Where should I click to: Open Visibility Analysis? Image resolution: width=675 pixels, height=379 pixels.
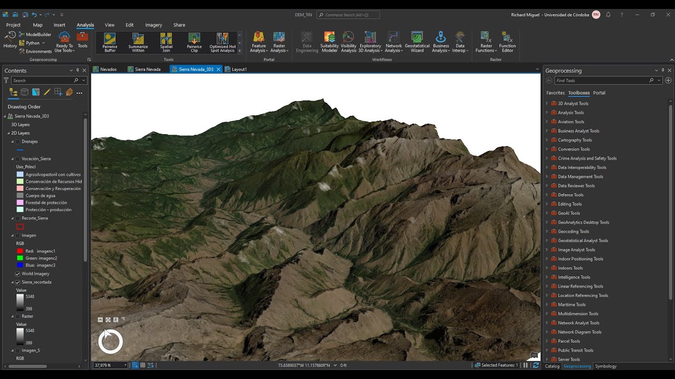[349, 42]
